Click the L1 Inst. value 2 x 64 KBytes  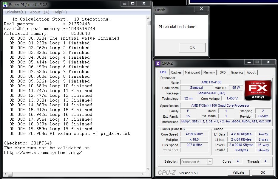[241, 139]
